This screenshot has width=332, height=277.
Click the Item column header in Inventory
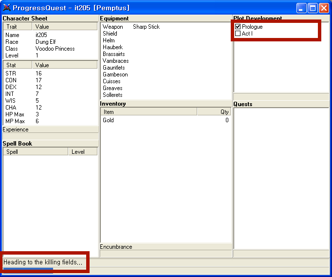[x=149, y=112]
